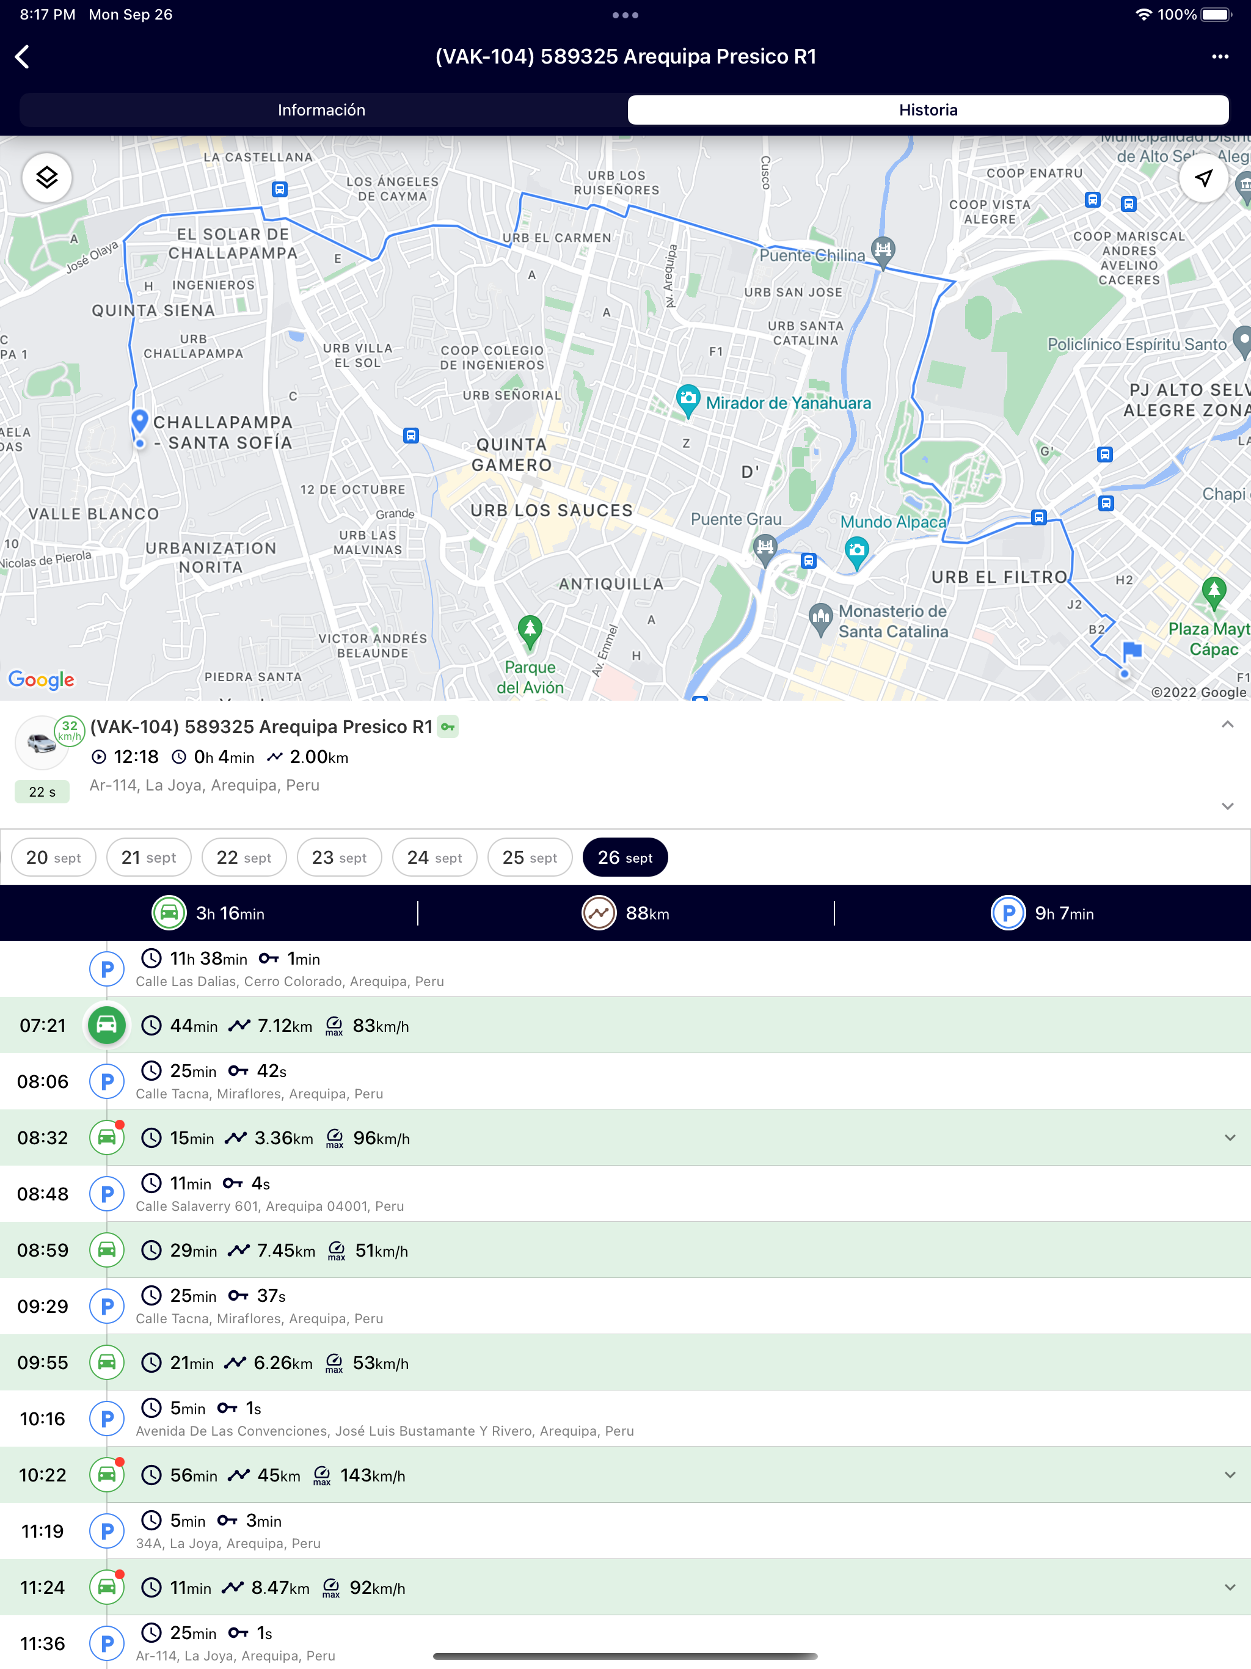Open the map layers button
The image size is (1251, 1669).
(x=47, y=178)
